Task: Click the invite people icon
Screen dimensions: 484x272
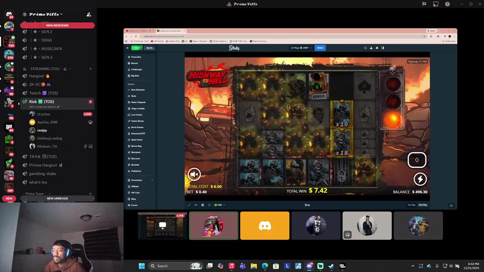Action: tap(89, 14)
